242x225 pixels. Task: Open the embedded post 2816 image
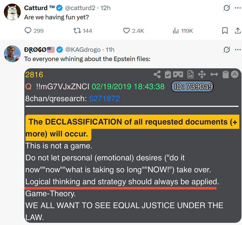click(133, 145)
